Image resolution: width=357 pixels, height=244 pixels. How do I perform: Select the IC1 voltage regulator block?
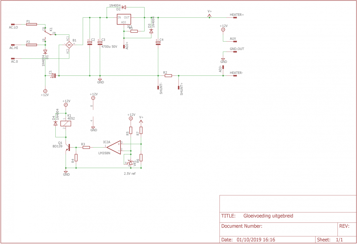point(124,19)
